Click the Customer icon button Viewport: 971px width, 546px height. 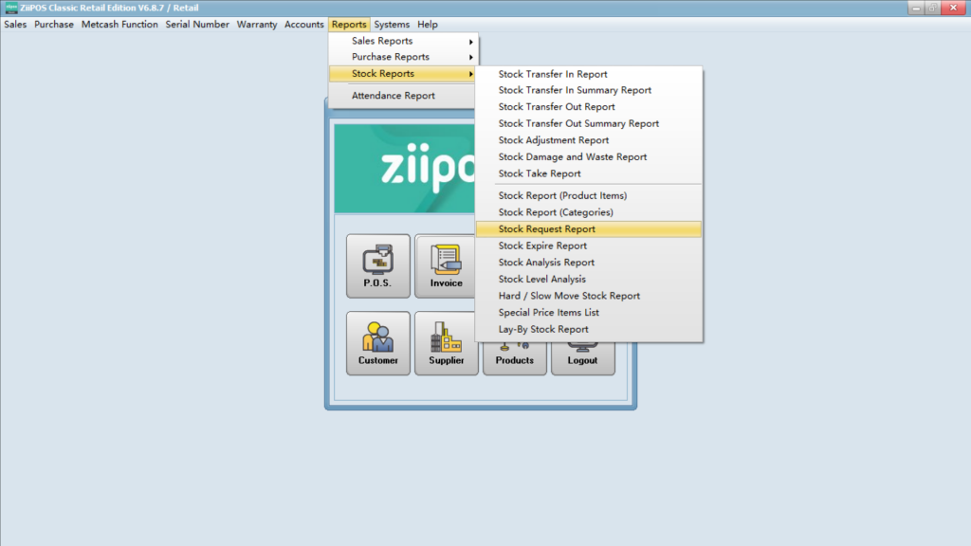point(377,343)
